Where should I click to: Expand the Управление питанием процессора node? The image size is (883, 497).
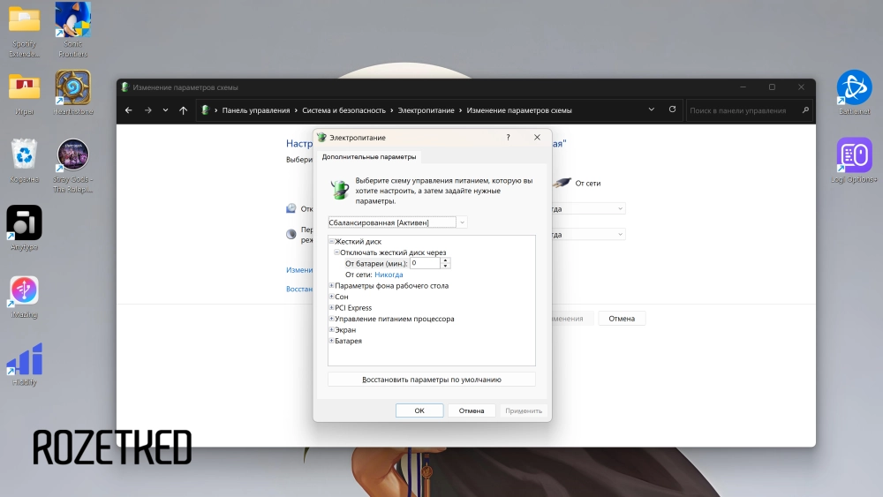click(331, 319)
